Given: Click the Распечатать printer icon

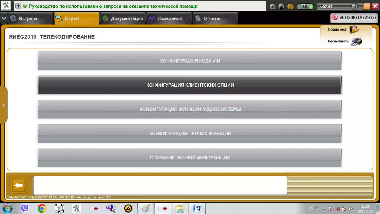Looking at the screenshot, I should pos(356,41).
